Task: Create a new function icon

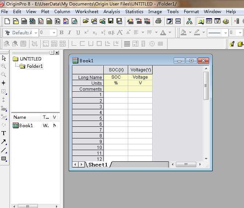Action: tap(58, 21)
